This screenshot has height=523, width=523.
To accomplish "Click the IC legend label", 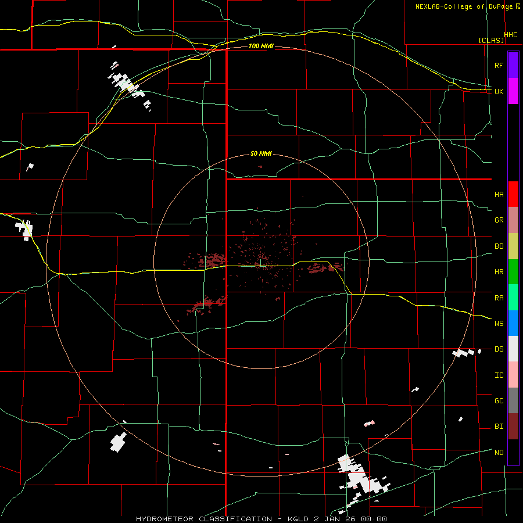I will coord(499,375).
